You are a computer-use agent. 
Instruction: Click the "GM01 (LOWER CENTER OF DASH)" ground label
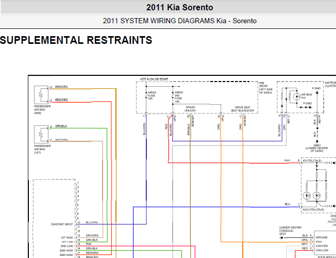tap(316, 148)
